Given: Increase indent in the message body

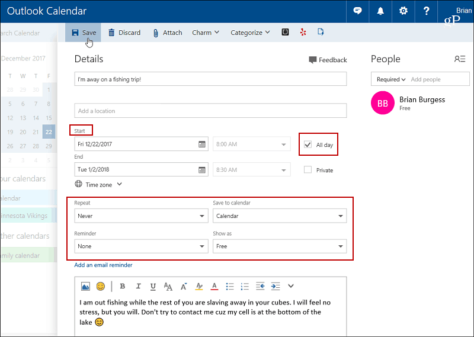Looking at the screenshot, I should tap(276, 286).
